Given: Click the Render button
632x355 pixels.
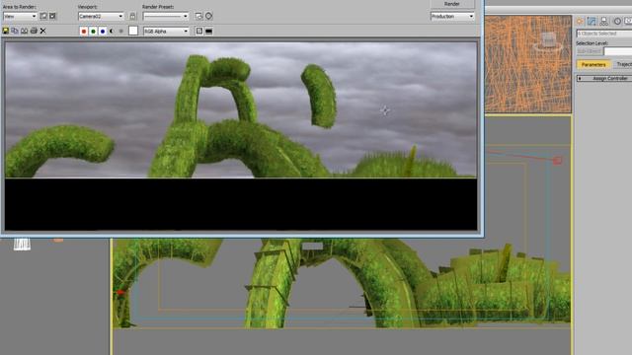Looking at the screenshot, I should coord(452,4).
